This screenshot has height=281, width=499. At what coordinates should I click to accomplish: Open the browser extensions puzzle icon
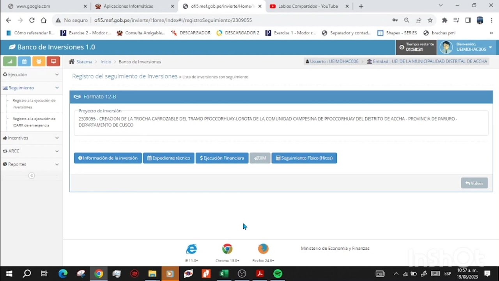444,20
